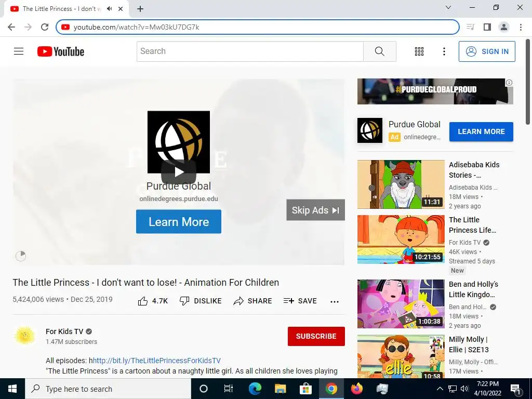Viewport: 532px width, 399px height.
Task: Click Adisebaba Kids Stories video title
Action: (x=474, y=170)
